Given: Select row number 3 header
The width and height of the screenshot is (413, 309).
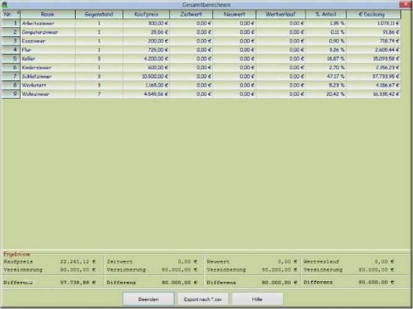Looking at the screenshot, I should click(11, 41).
